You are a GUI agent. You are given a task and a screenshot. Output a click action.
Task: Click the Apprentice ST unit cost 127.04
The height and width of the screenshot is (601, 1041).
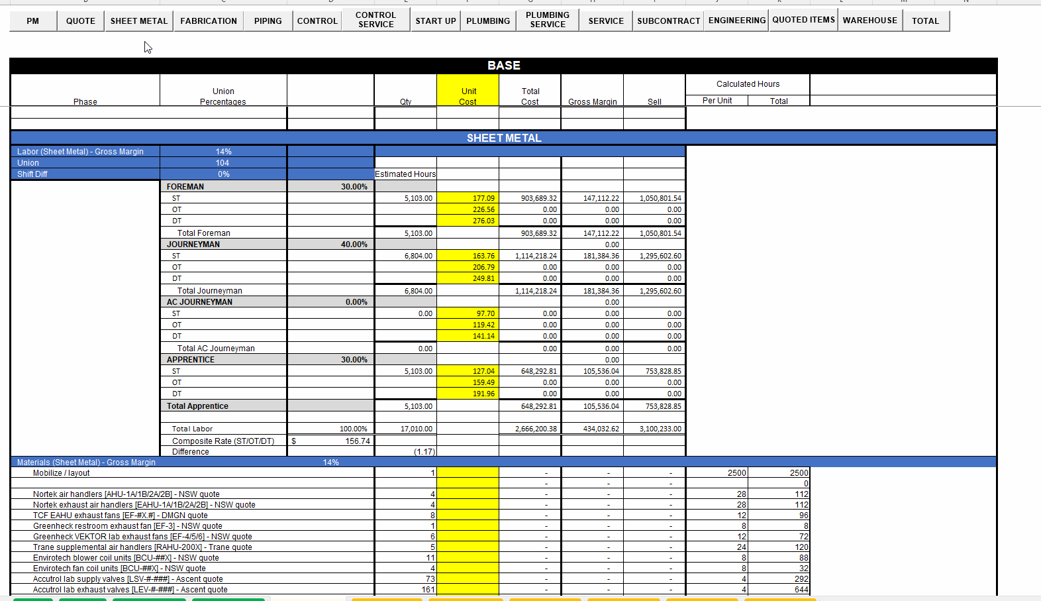468,371
